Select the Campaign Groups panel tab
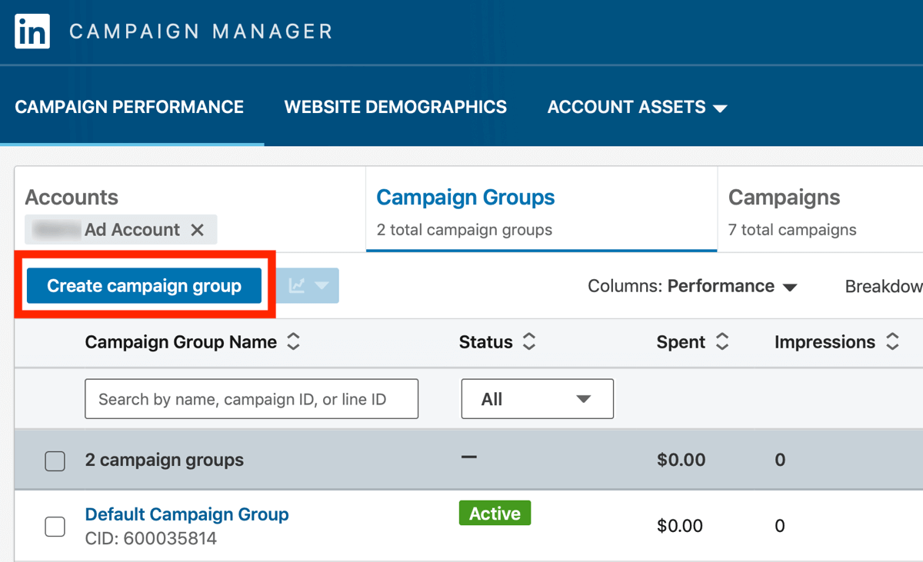The width and height of the screenshot is (923, 562). tap(541, 210)
